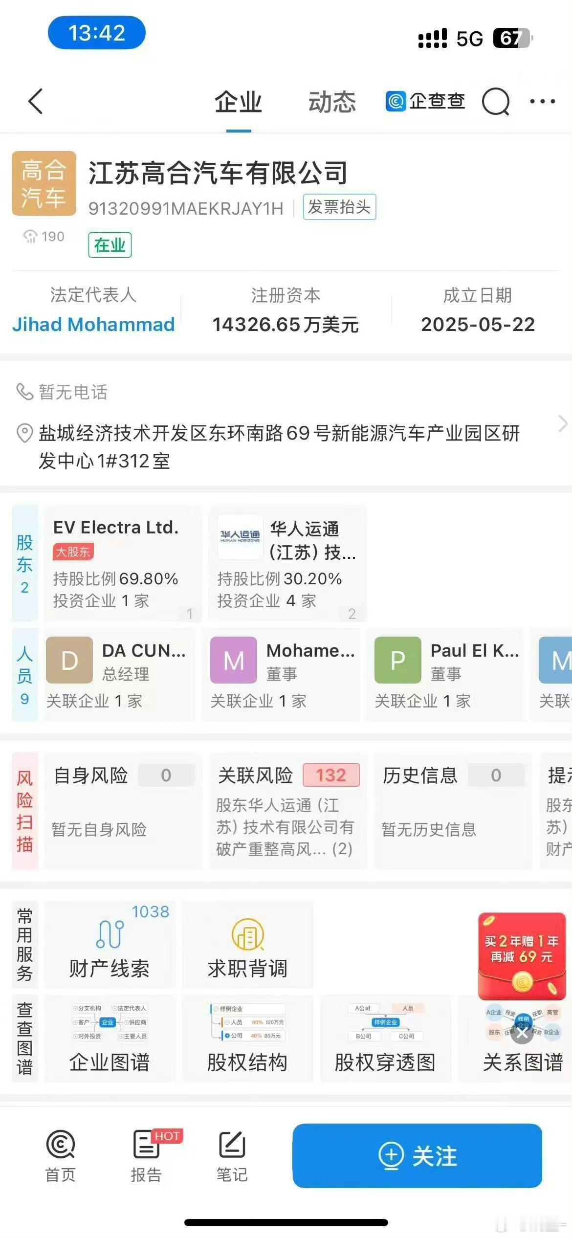The width and height of the screenshot is (572, 1238).
Task: Expand the company address chevron
Action: (x=562, y=423)
